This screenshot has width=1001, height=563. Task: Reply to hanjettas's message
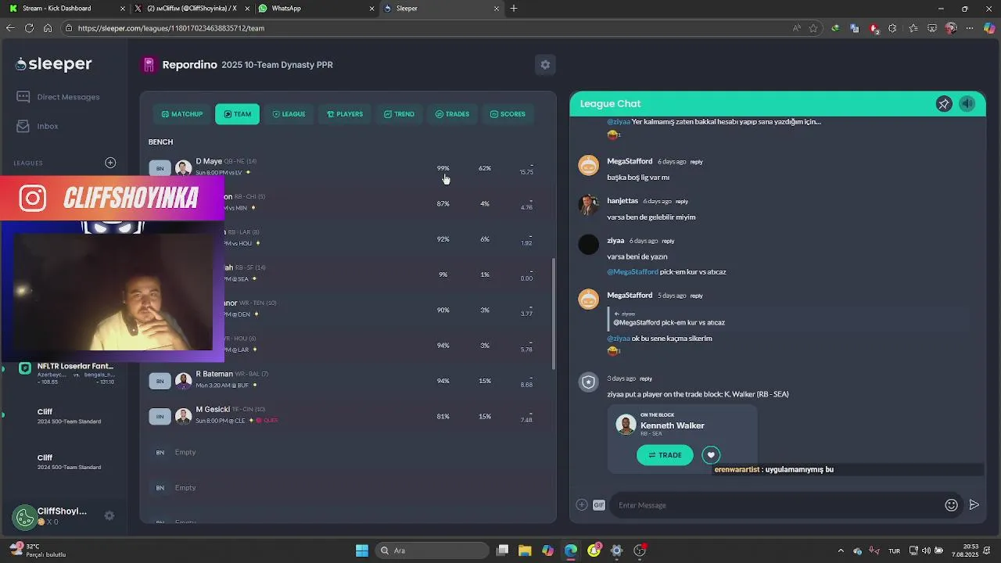tap(681, 201)
